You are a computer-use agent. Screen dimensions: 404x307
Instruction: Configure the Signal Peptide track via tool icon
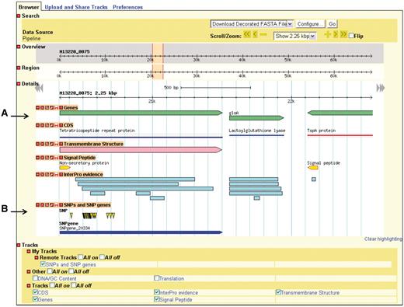(x=51, y=158)
